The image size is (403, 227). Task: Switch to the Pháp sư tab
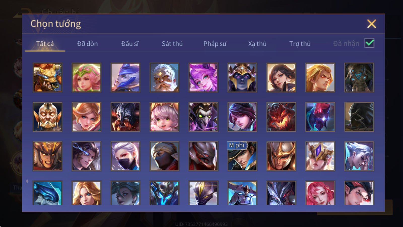click(215, 44)
